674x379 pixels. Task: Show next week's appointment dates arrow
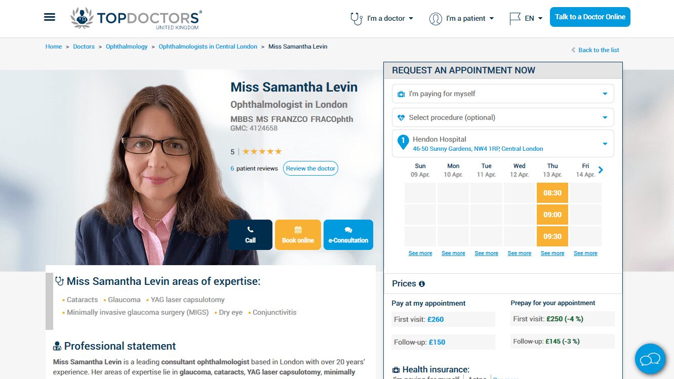[601, 170]
